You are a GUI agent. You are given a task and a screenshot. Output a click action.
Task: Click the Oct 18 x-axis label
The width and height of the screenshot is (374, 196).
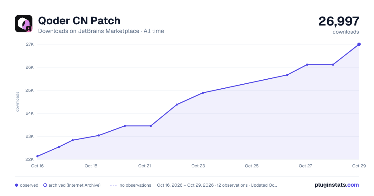click(91, 166)
